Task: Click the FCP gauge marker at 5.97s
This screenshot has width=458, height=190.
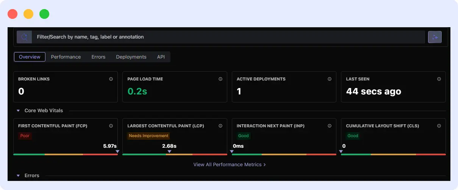Action: tap(117, 151)
